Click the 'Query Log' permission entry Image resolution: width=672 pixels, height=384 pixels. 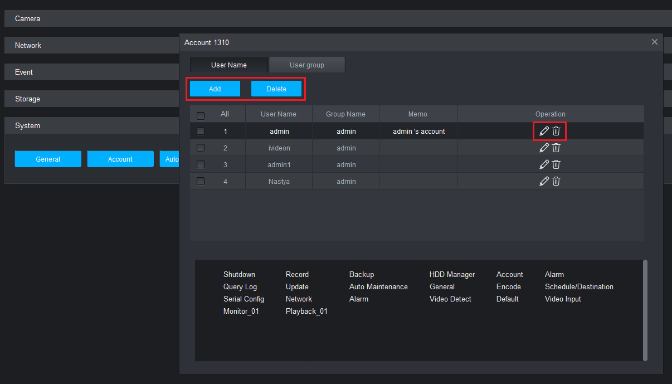(240, 286)
